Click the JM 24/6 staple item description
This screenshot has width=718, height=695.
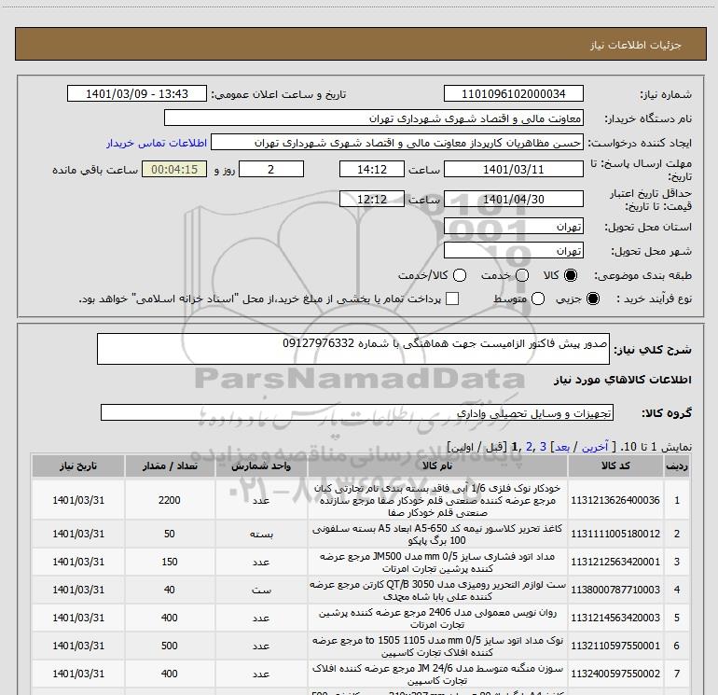pyautogui.click(x=437, y=674)
